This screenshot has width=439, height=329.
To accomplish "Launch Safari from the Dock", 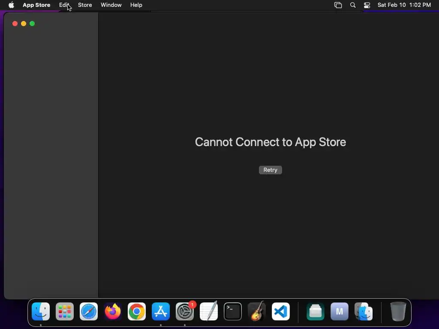I will (x=89, y=311).
